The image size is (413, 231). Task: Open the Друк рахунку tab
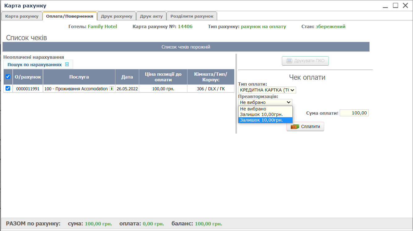117,16
